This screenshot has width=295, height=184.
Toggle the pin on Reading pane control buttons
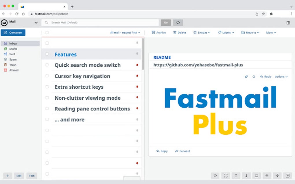pos(137,108)
